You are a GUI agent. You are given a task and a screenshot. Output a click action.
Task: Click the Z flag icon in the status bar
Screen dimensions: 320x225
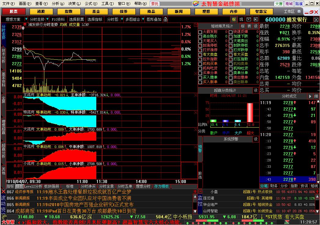click(x=287, y=222)
